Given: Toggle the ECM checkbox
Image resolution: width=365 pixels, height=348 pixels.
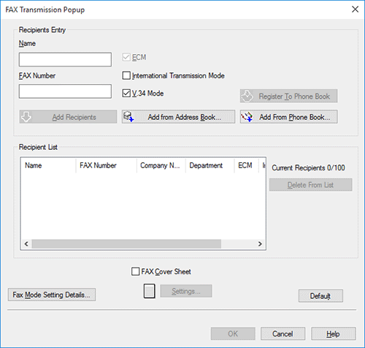Looking at the screenshot, I should [126, 58].
